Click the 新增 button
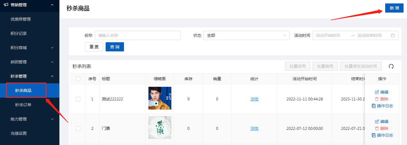 tap(394, 8)
